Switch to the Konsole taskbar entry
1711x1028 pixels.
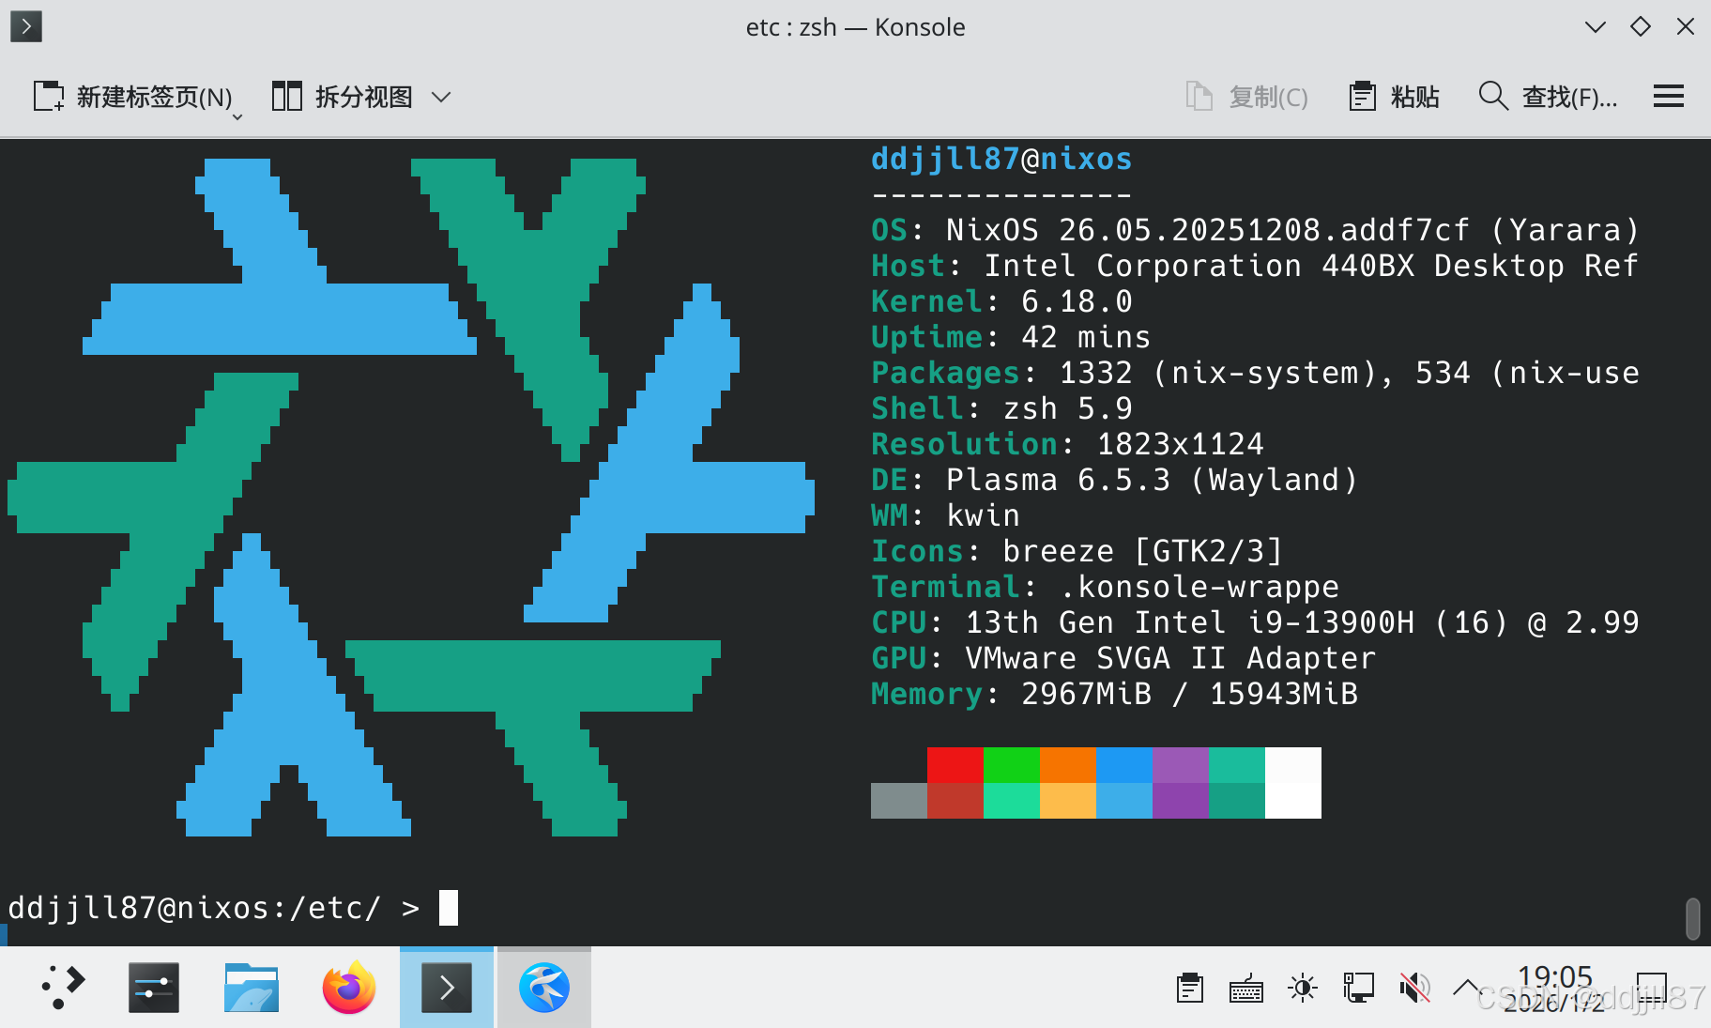click(446, 987)
